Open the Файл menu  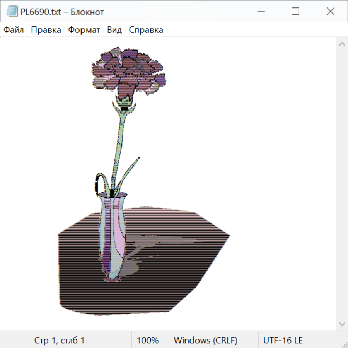(x=14, y=30)
